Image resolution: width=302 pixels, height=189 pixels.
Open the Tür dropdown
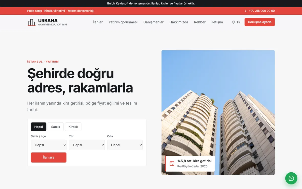coord(87,145)
